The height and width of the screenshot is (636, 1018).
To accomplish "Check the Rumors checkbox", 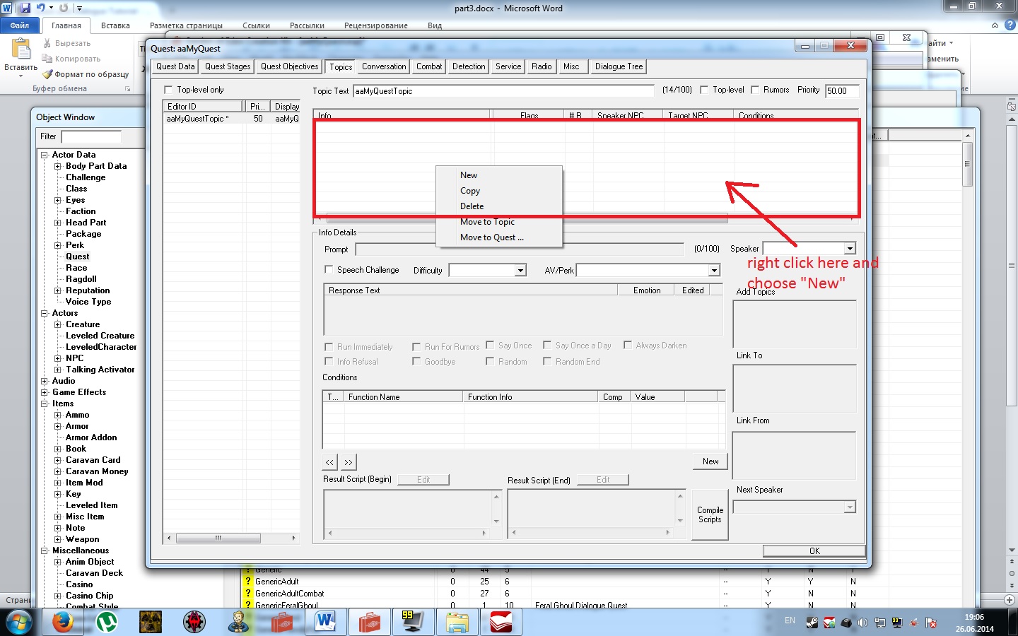I will pyautogui.click(x=755, y=90).
